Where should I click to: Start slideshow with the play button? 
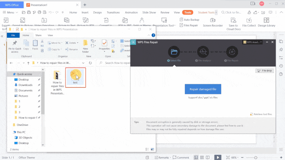[x=218, y=158]
